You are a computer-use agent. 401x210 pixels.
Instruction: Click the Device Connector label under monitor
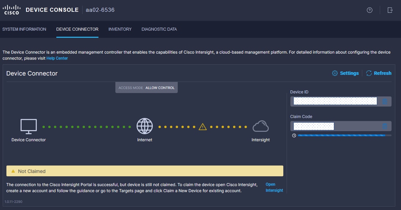[29, 140]
